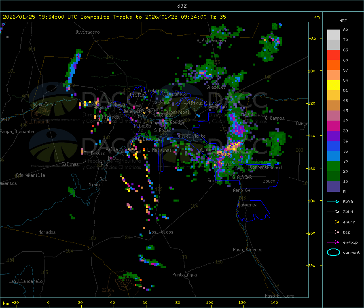Click the Morados map label
Image resolution: width=364 pixels, height=308 pixels.
coord(47,232)
